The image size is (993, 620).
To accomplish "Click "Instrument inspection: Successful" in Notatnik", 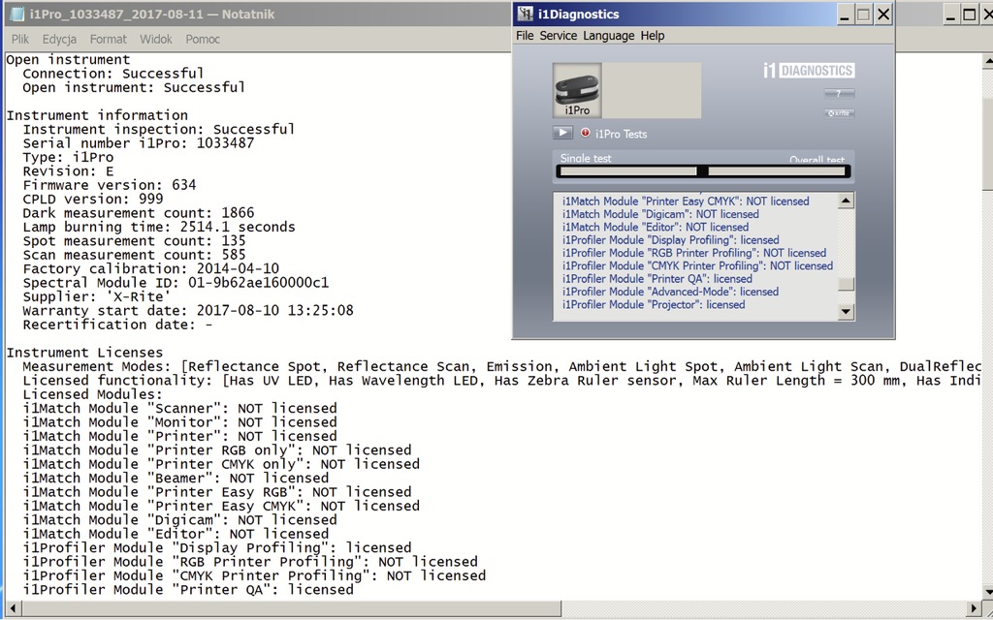I will (158, 129).
